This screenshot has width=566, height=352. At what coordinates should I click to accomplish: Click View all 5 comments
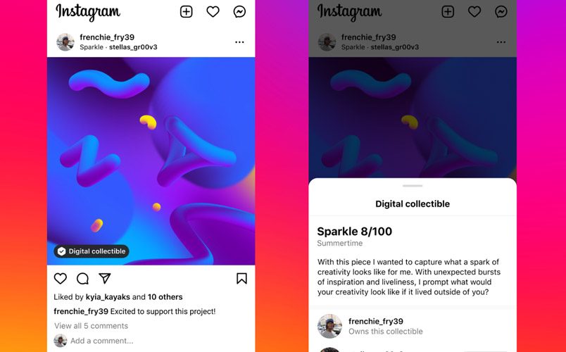click(x=91, y=326)
